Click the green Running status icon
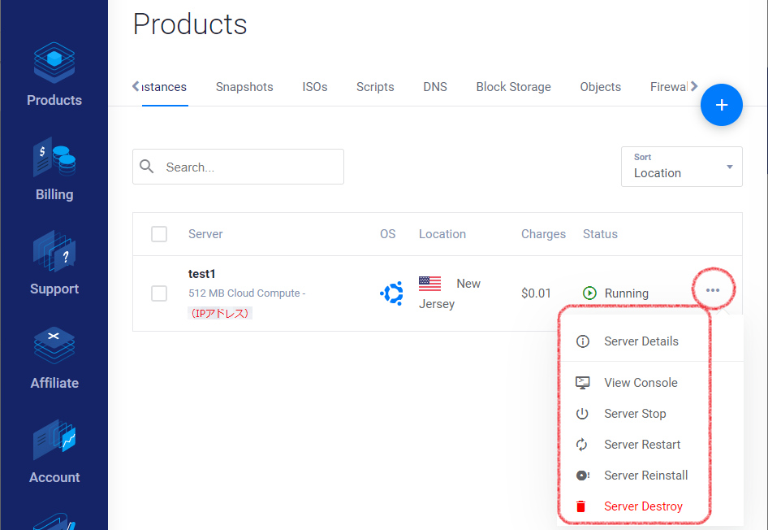768x530 pixels. (x=589, y=293)
